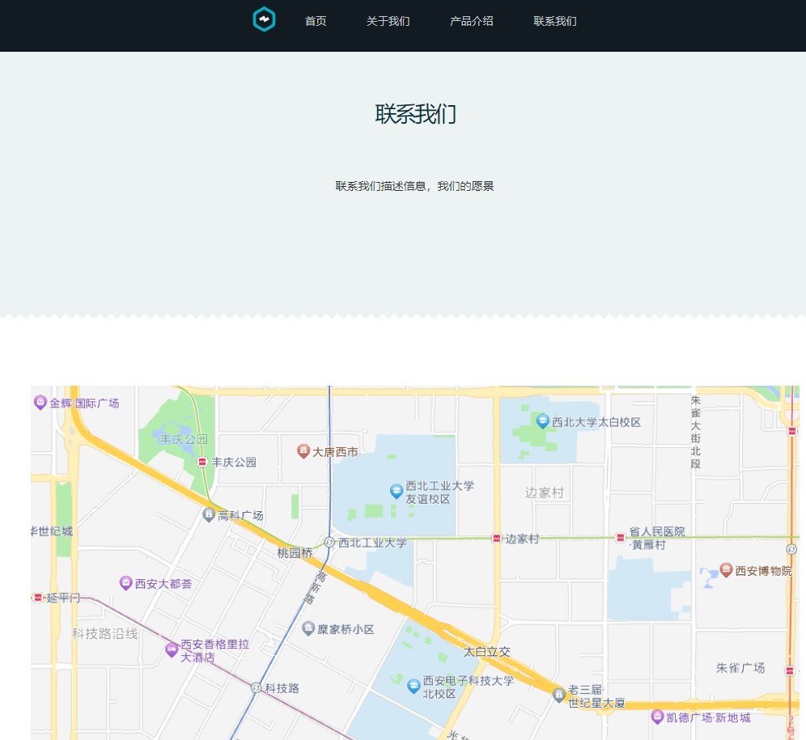Screen dimensions: 806x740
Task: Click the 联系我们描述信息，我们的愿景 description text
Action: coord(415,186)
